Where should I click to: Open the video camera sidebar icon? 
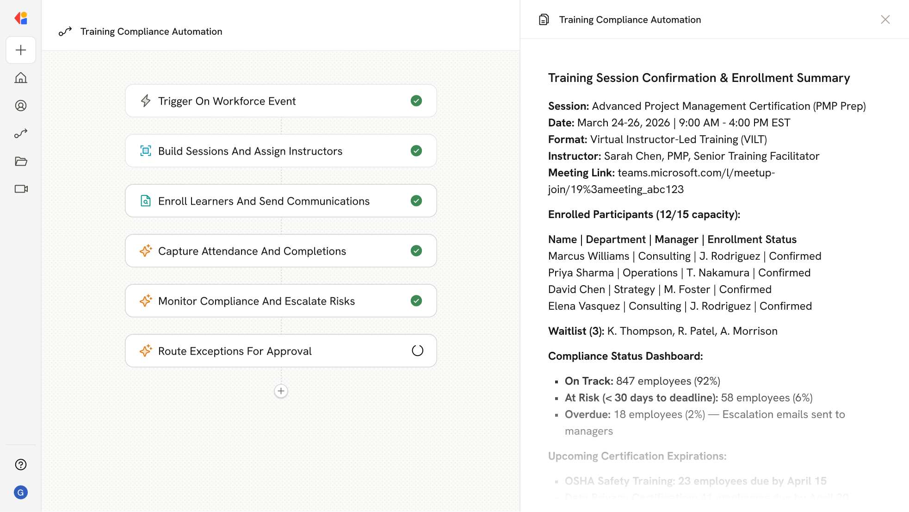[x=21, y=189]
